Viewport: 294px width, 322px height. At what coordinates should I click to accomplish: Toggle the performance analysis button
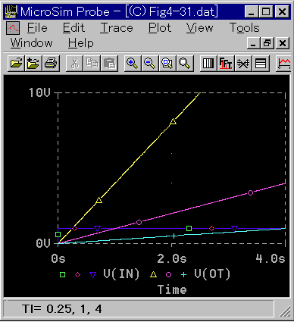click(x=243, y=64)
